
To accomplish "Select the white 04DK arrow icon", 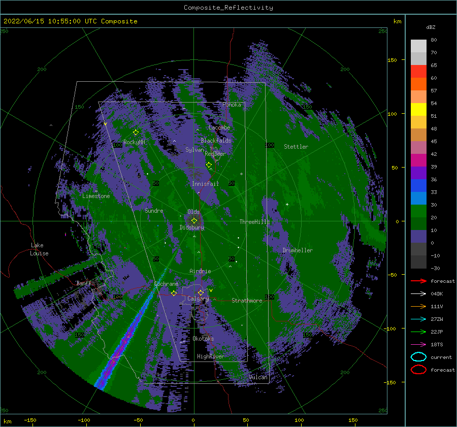I will coord(418,293).
